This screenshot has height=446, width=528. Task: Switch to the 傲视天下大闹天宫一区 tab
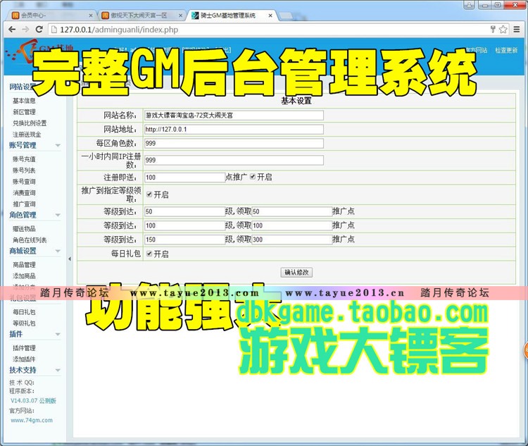142,16
